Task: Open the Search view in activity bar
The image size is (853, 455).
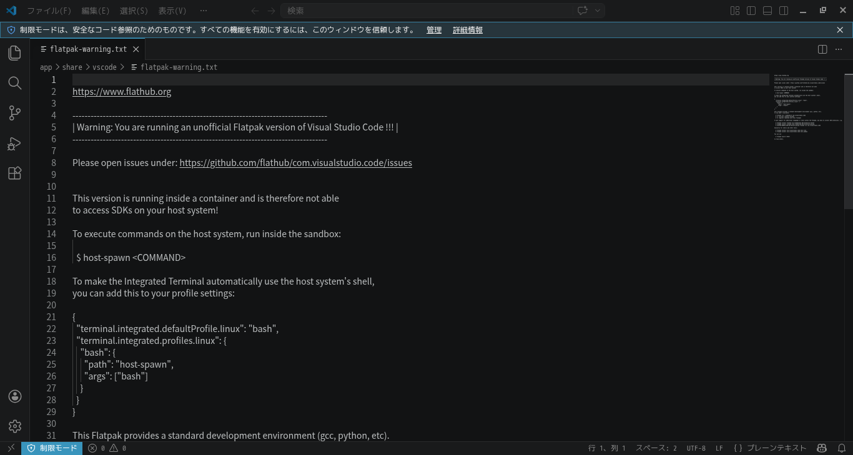Action: (x=15, y=83)
